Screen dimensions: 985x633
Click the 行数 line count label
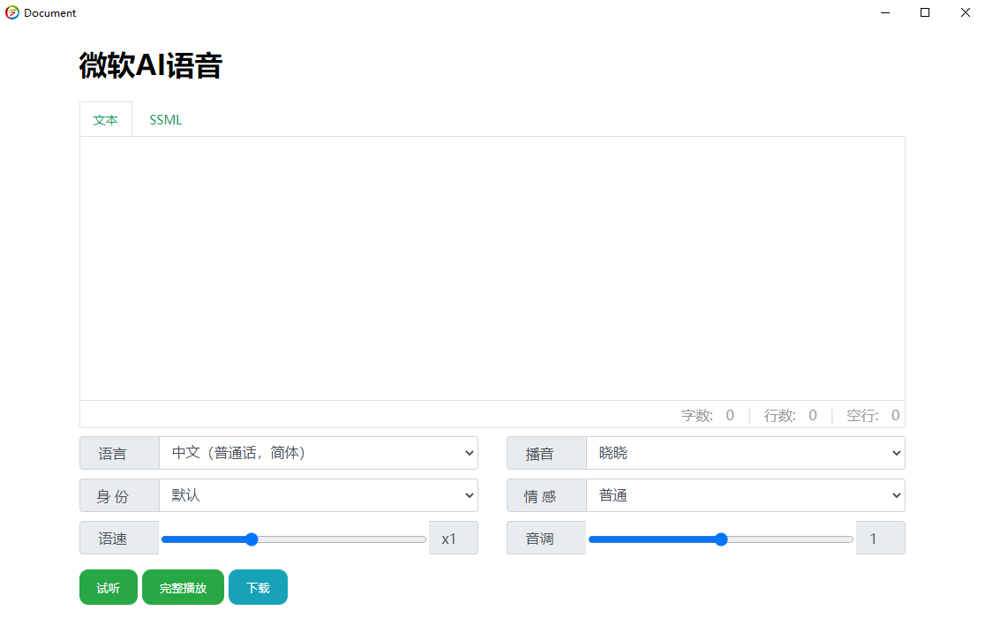[x=780, y=416]
